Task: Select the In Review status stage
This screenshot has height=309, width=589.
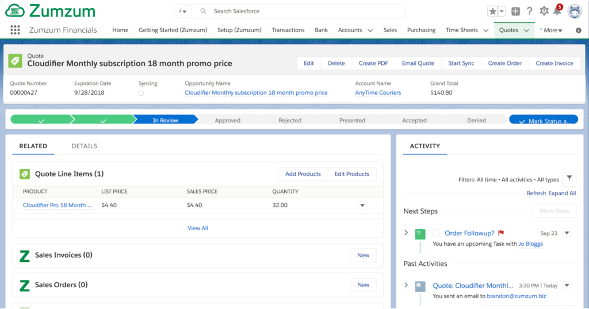Action: (165, 120)
